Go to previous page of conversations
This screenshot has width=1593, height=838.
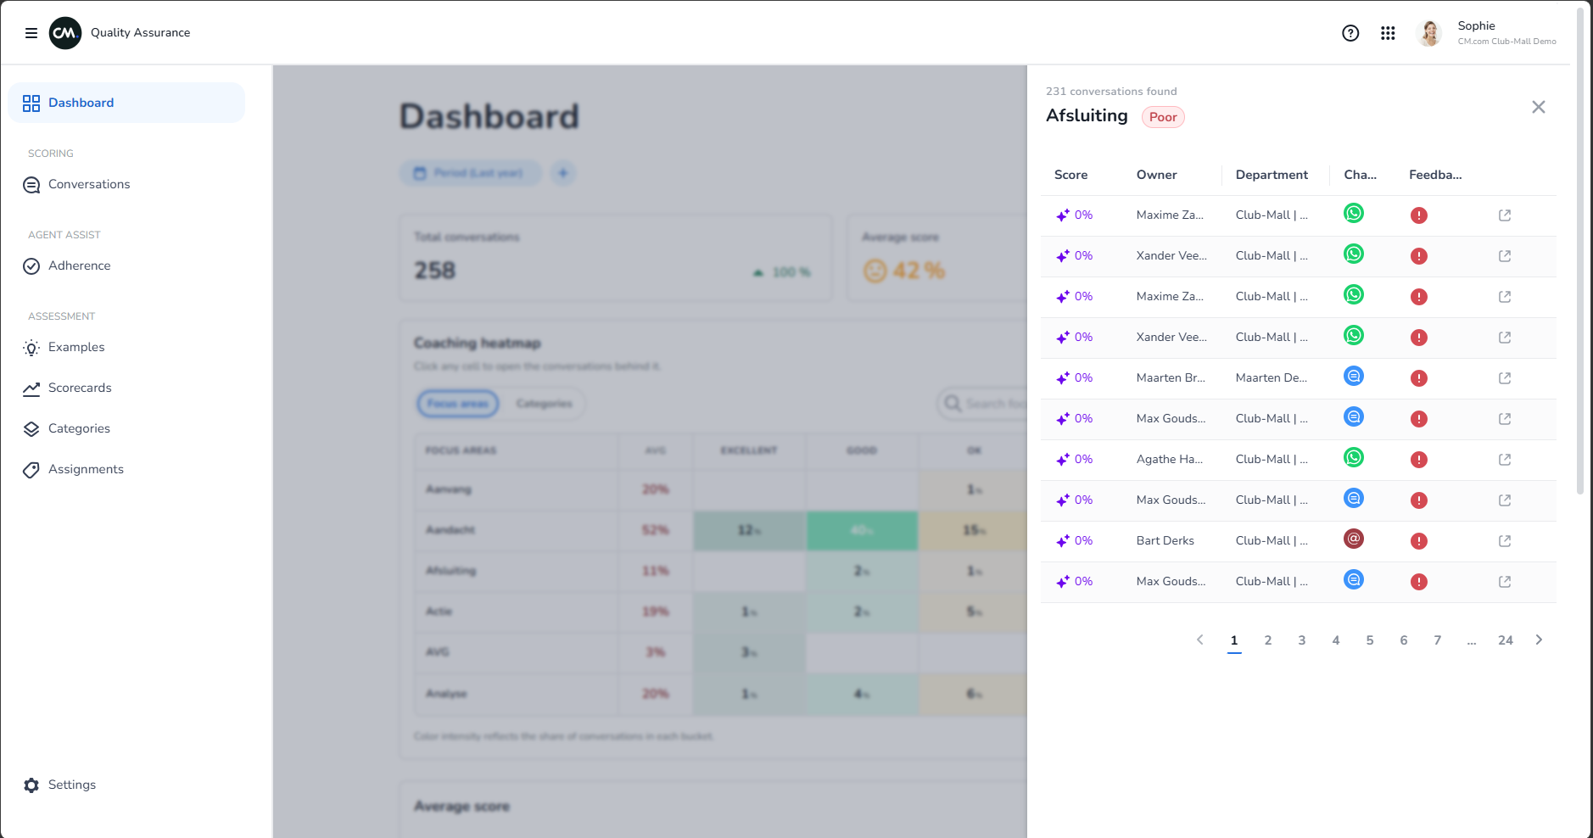[1200, 640]
